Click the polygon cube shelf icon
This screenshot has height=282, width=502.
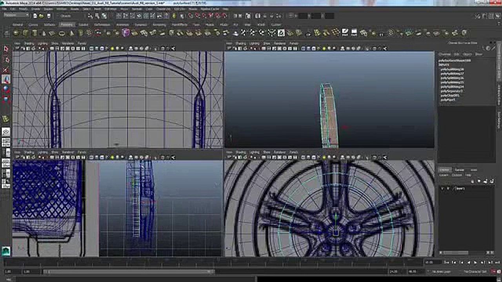pos(26,33)
